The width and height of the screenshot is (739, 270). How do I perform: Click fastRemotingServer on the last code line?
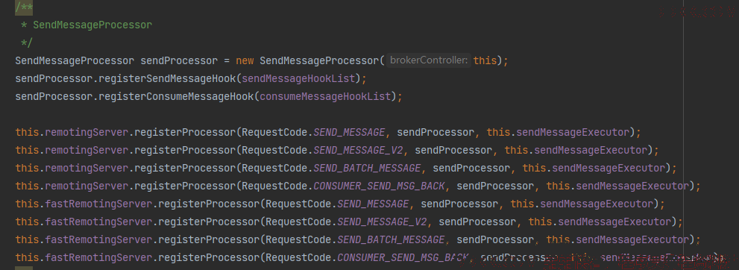pos(98,258)
